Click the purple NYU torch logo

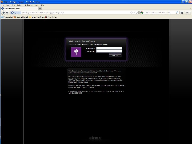pos(76,52)
